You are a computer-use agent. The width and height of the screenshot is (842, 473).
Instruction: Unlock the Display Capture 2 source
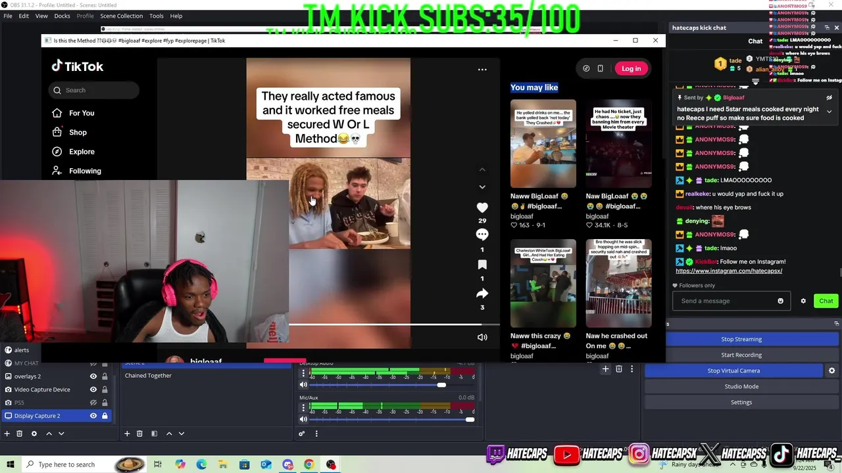tap(105, 416)
